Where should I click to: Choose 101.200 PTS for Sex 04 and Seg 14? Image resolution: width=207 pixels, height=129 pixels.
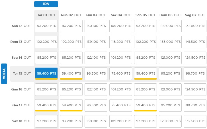click(x=121, y=58)
